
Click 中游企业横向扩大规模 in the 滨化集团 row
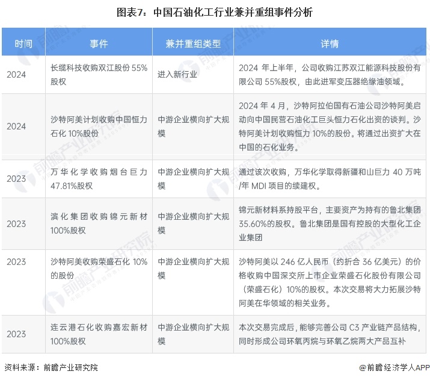click(193, 223)
